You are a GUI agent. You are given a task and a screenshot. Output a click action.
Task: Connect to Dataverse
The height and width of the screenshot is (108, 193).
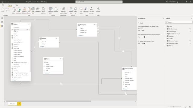(38, 10)
